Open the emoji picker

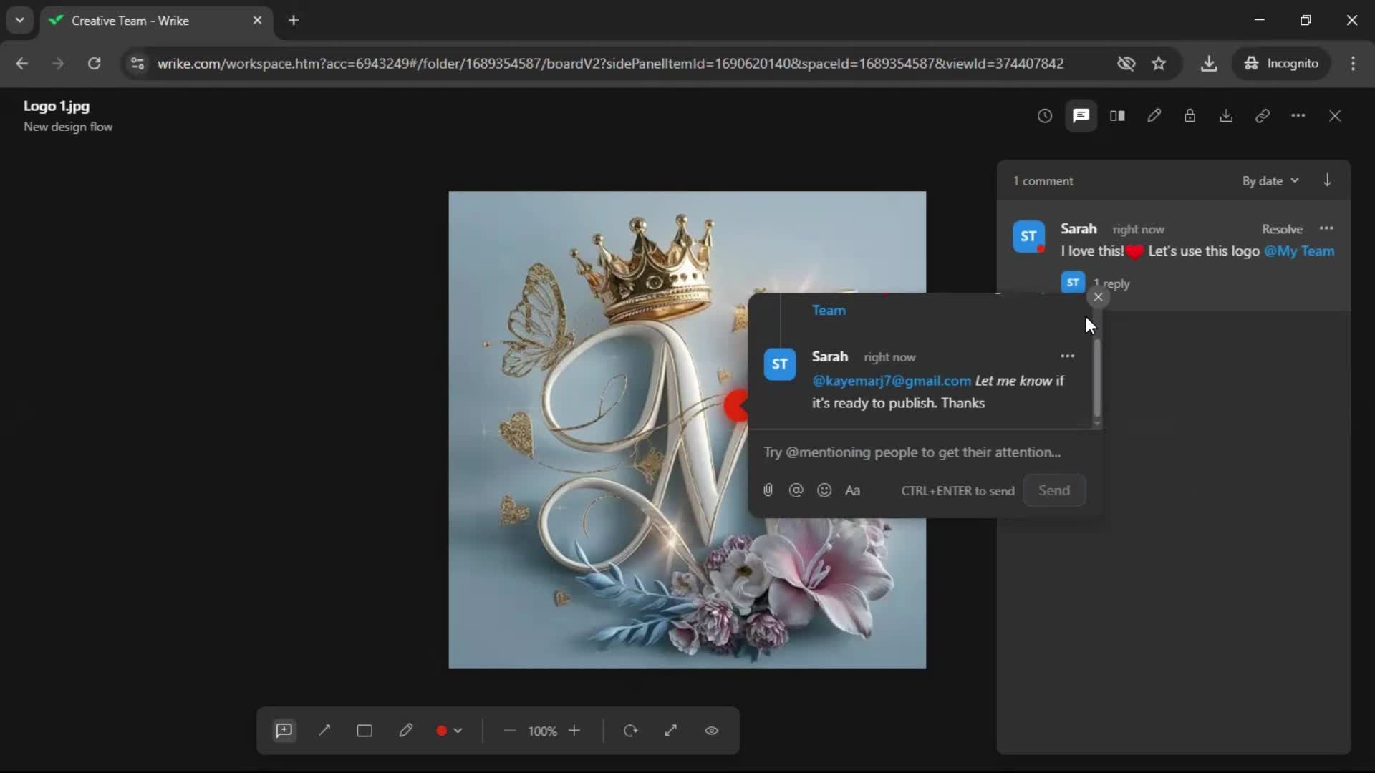point(824,490)
